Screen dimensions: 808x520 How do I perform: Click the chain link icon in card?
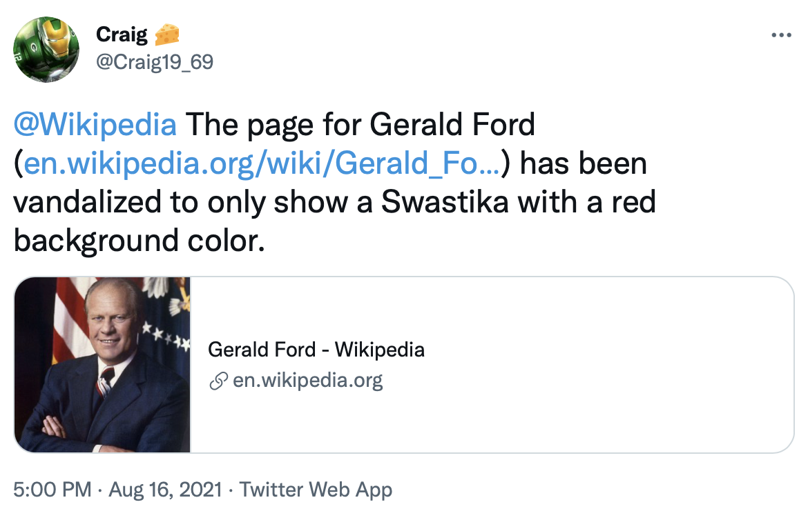[218, 381]
